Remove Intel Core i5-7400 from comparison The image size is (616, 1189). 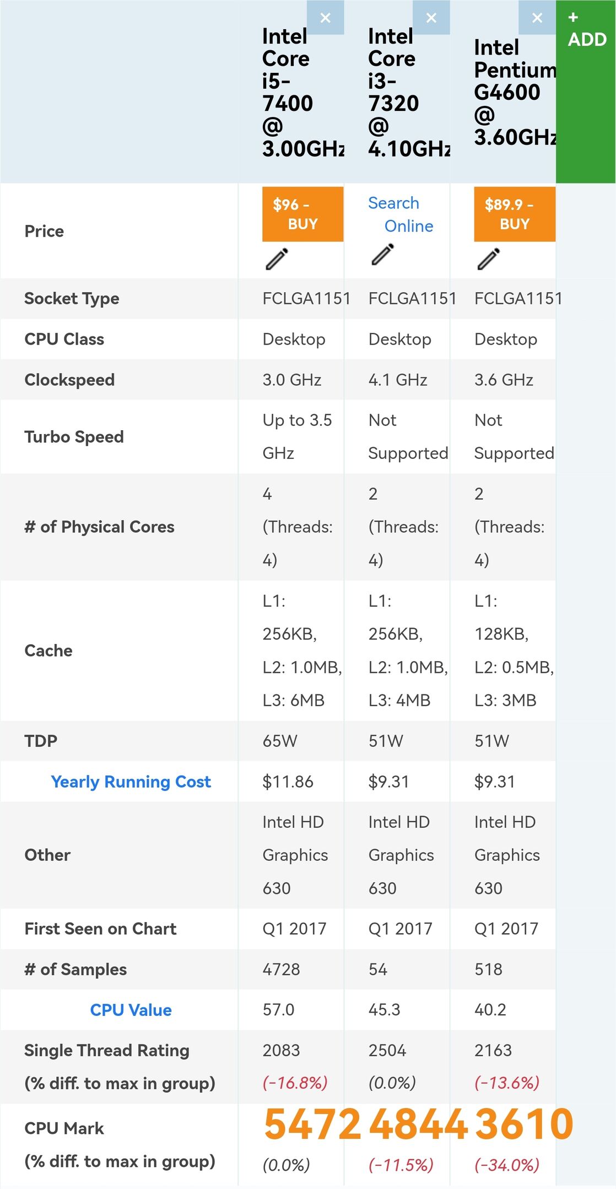pyautogui.click(x=325, y=18)
